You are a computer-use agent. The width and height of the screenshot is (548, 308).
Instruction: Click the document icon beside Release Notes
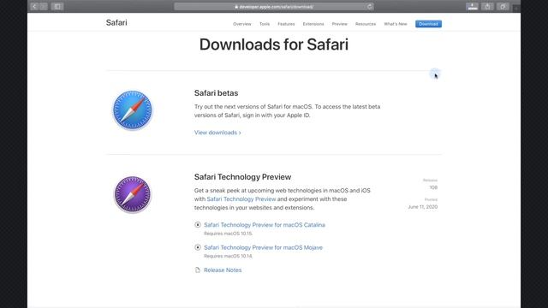pos(198,270)
